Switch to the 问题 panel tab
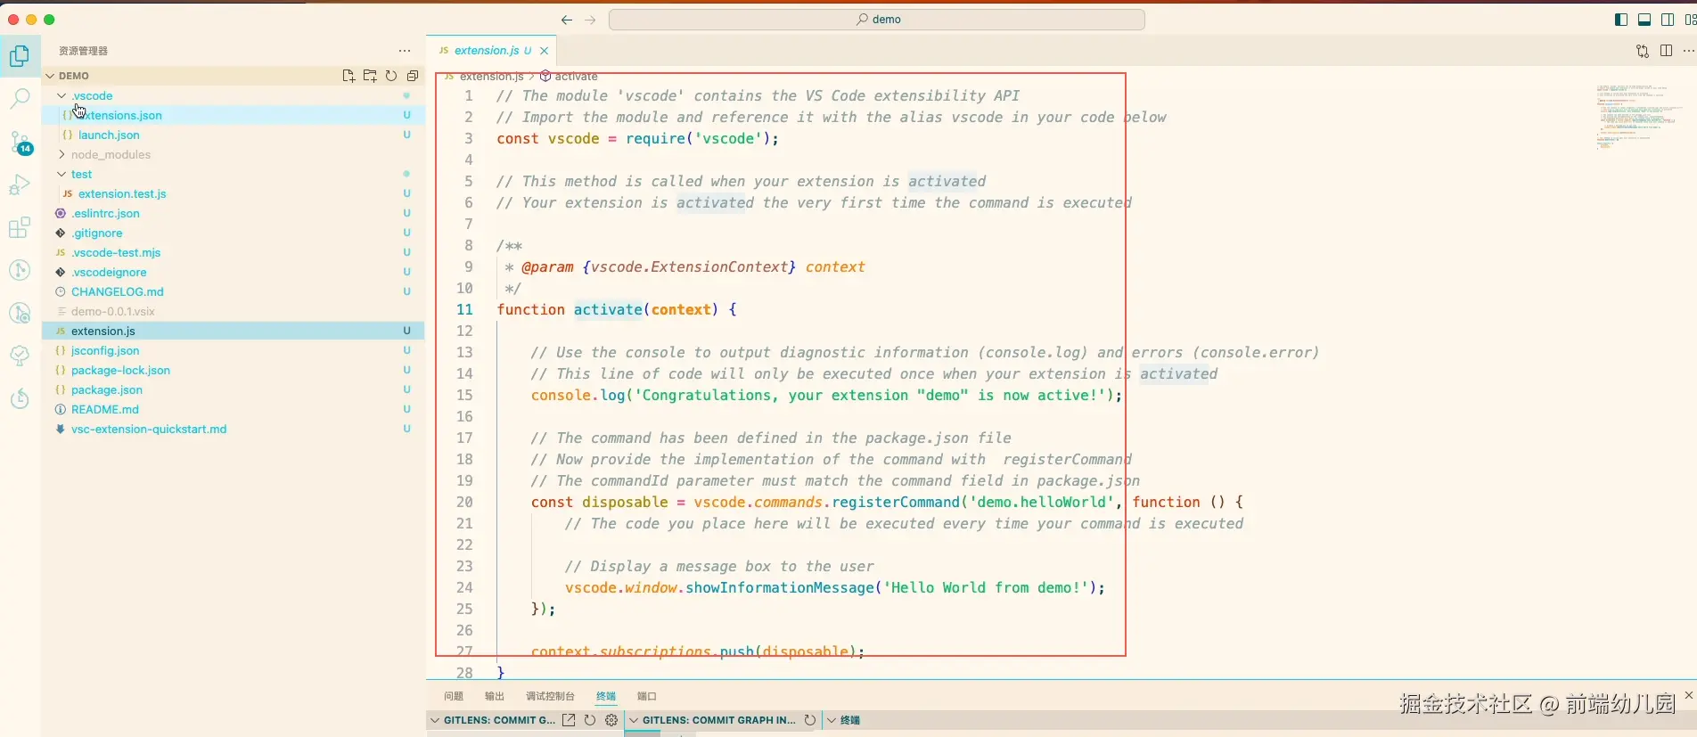1697x737 pixels. [x=454, y=696]
